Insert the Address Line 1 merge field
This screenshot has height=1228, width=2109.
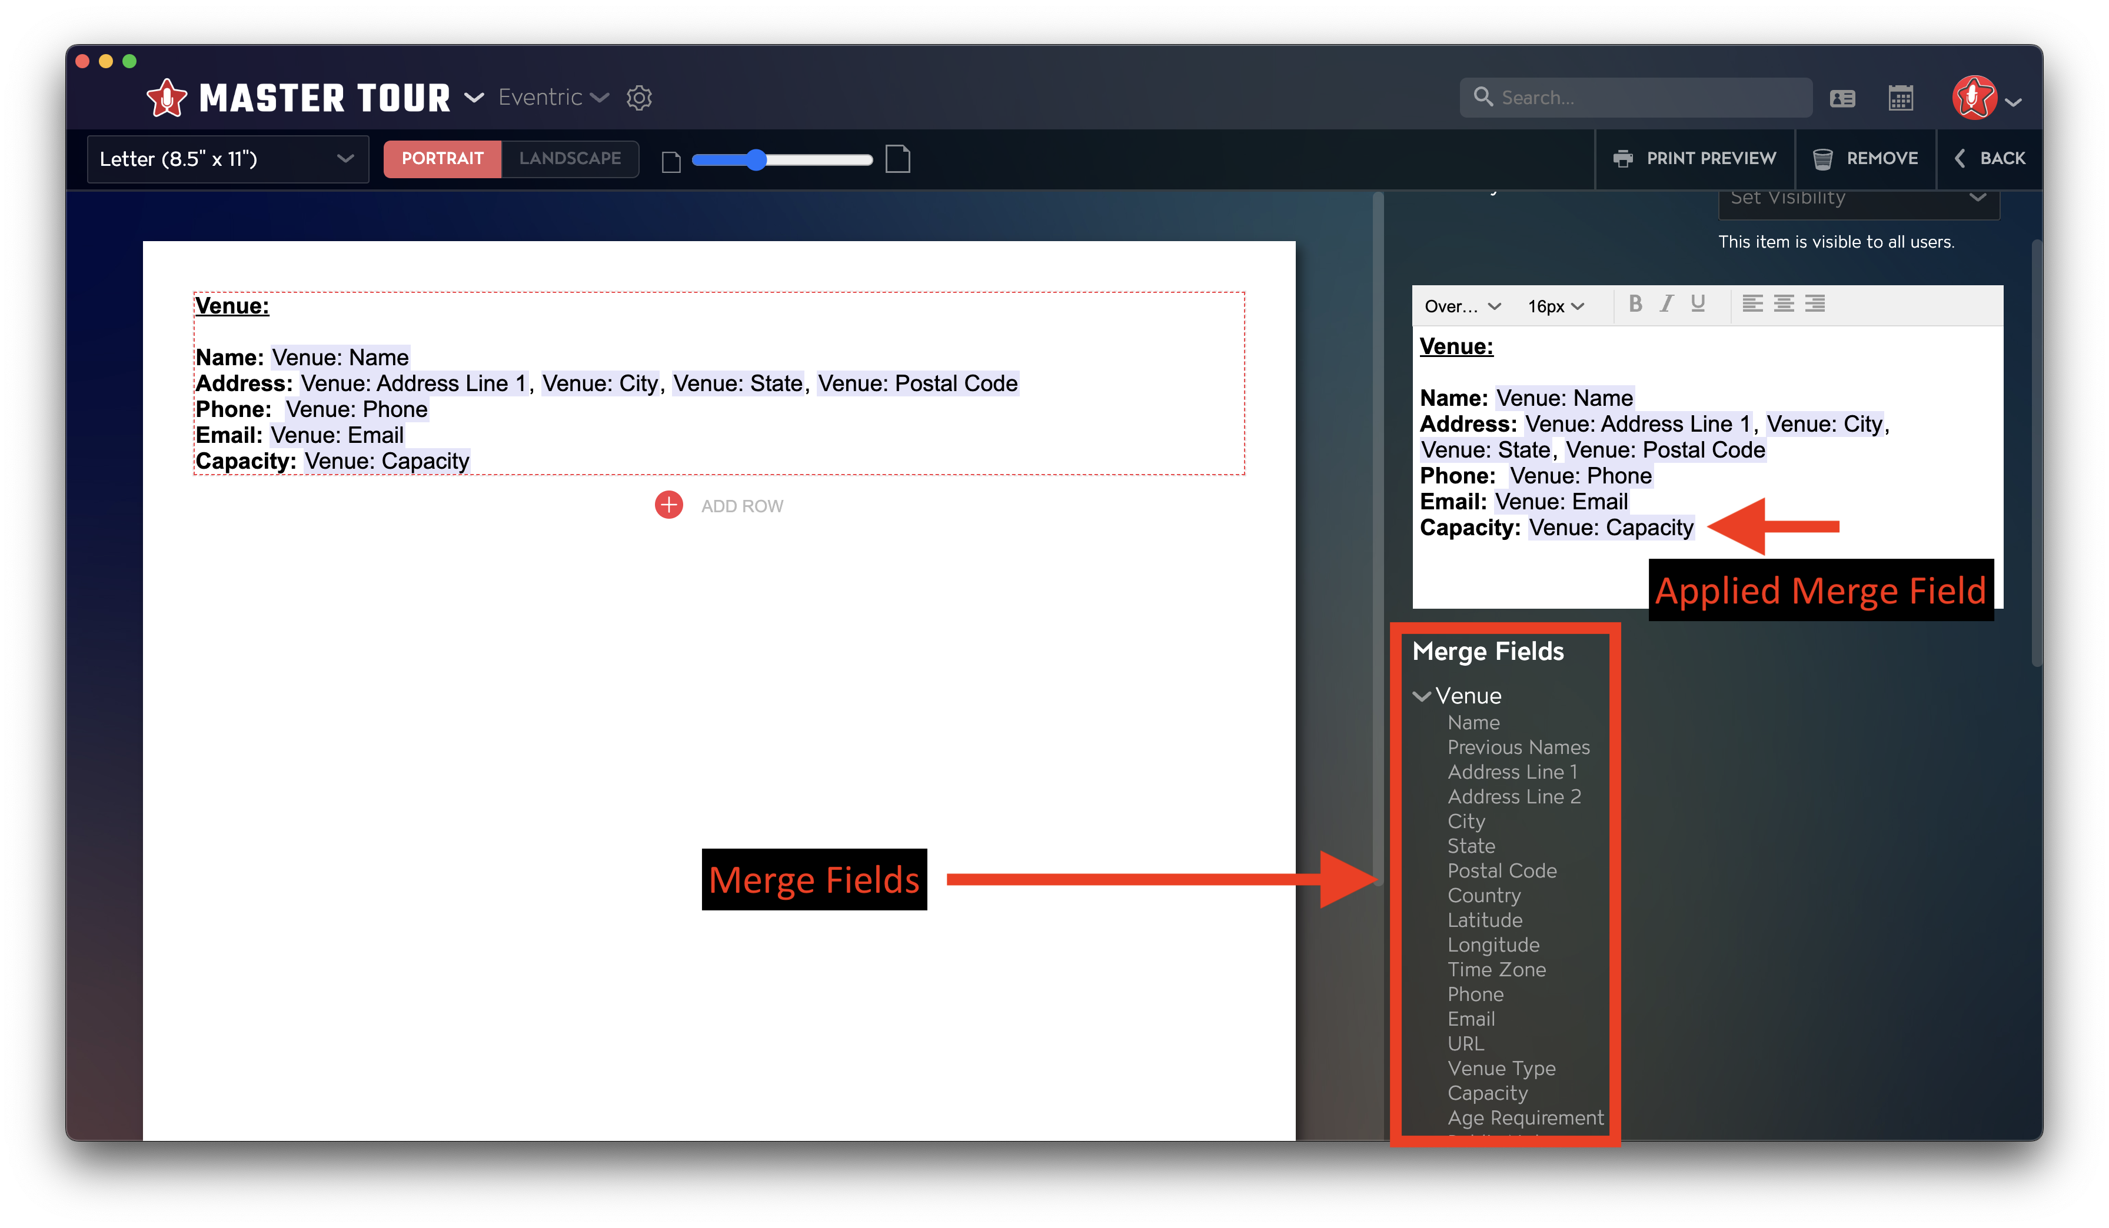[1512, 771]
